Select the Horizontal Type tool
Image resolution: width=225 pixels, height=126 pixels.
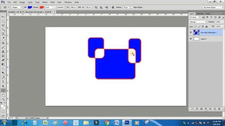pos(3,82)
